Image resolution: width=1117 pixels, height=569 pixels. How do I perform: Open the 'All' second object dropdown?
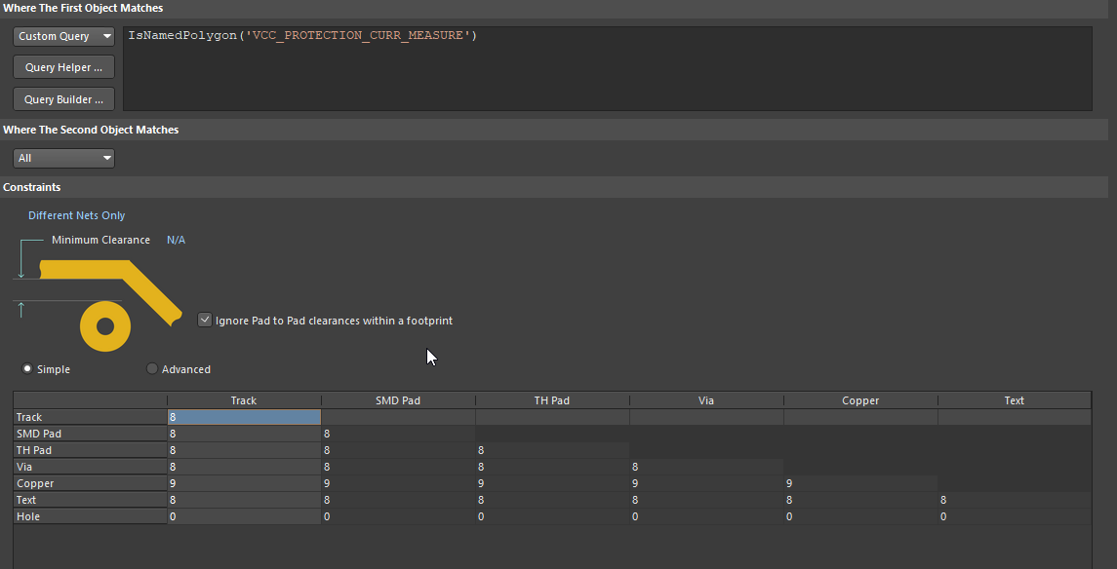pos(63,158)
